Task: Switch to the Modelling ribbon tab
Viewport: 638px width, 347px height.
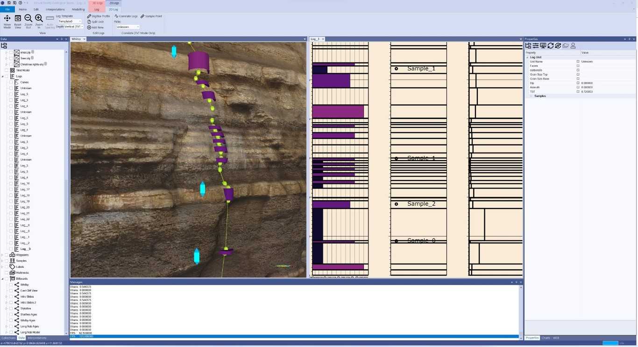Action: 78,9
